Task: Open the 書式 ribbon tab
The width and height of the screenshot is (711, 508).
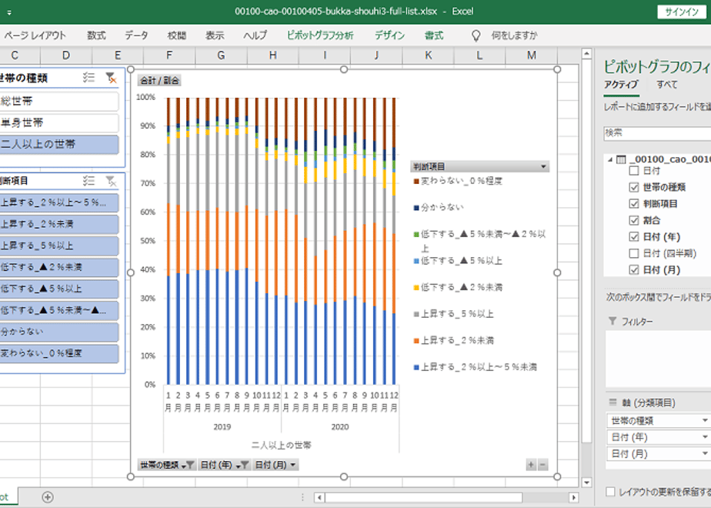Action: [434, 35]
